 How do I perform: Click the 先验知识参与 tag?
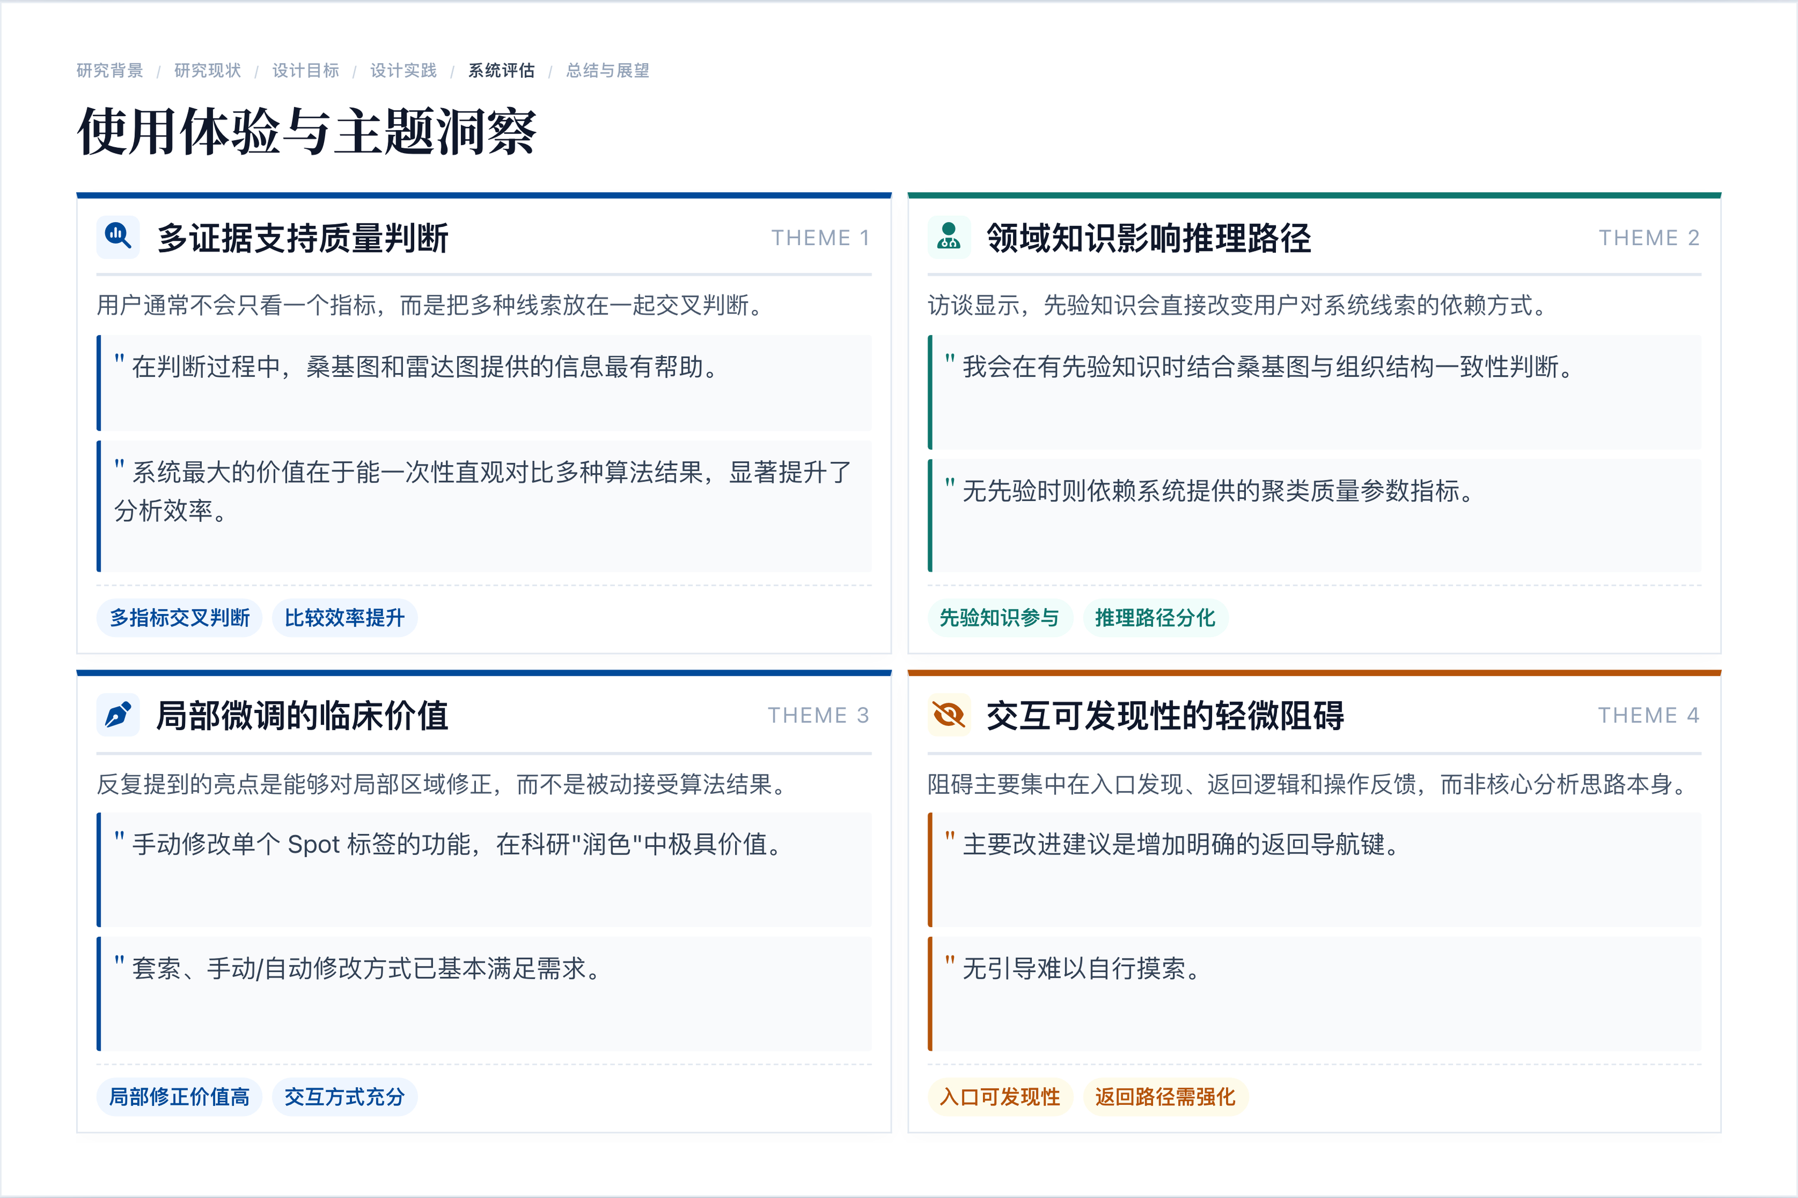[1000, 618]
